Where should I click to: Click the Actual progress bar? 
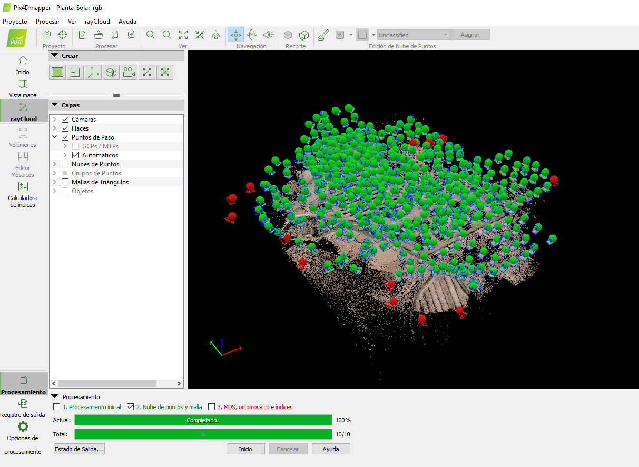(x=203, y=420)
